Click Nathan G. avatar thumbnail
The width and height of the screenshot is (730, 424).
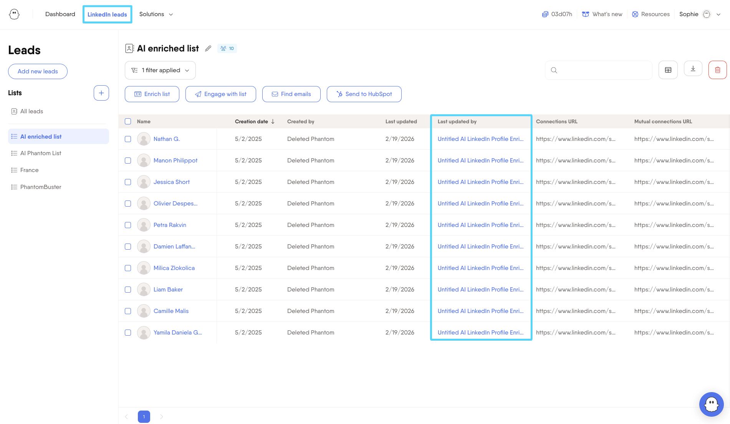click(x=144, y=139)
